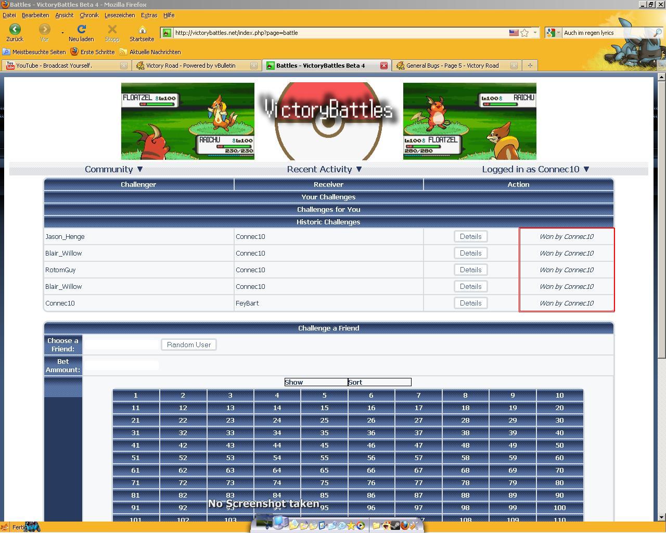Click the Bet Ammount input field
This screenshot has height=533, width=666.
coord(122,365)
